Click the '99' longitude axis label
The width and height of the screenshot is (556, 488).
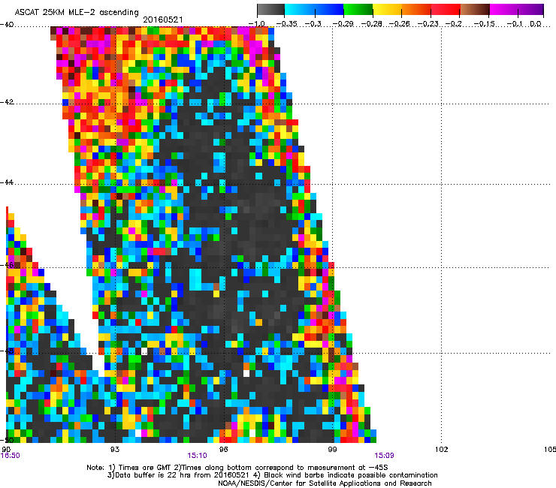(x=332, y=450)
